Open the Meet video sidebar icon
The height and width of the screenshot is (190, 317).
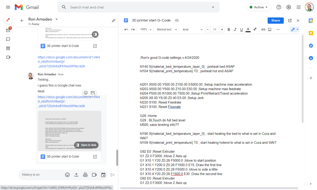pos(8,57)
